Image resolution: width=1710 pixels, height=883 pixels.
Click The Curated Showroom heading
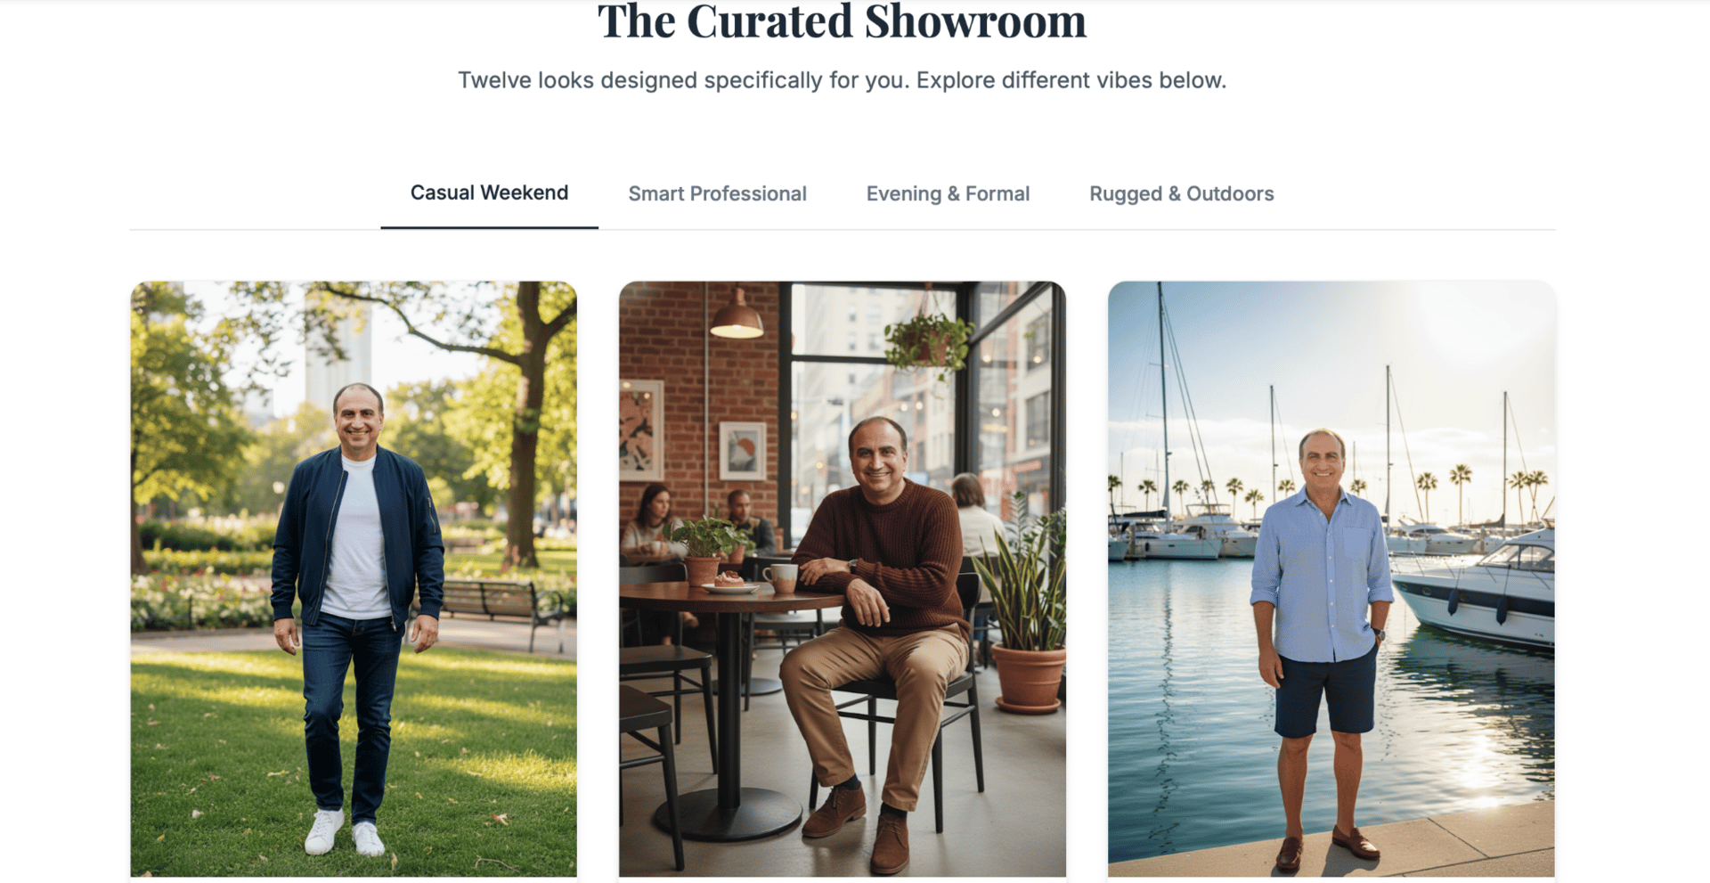[842, 21]
